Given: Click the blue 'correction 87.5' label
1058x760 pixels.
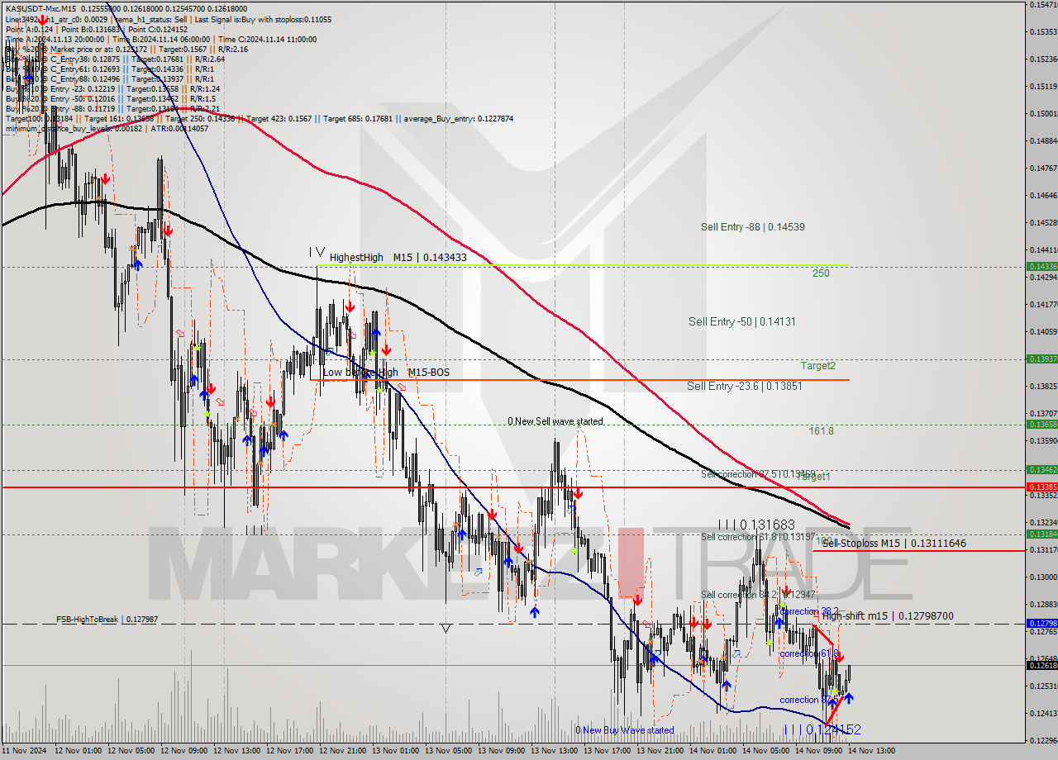Looking at the screenshot, I should click(808, 700).
